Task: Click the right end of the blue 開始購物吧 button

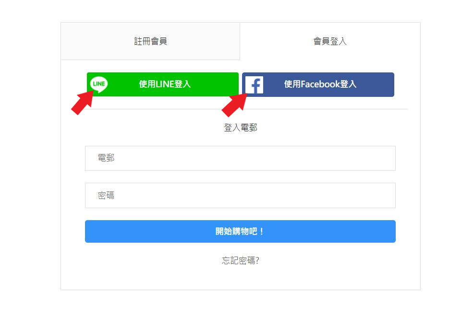Action: (x=384, y=232)
